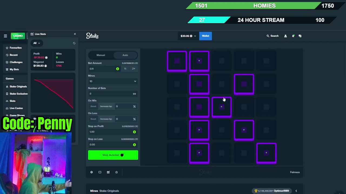Close the Live Stats panel
The height and width of the screenshot is (194, 346).
pos(75,34)
